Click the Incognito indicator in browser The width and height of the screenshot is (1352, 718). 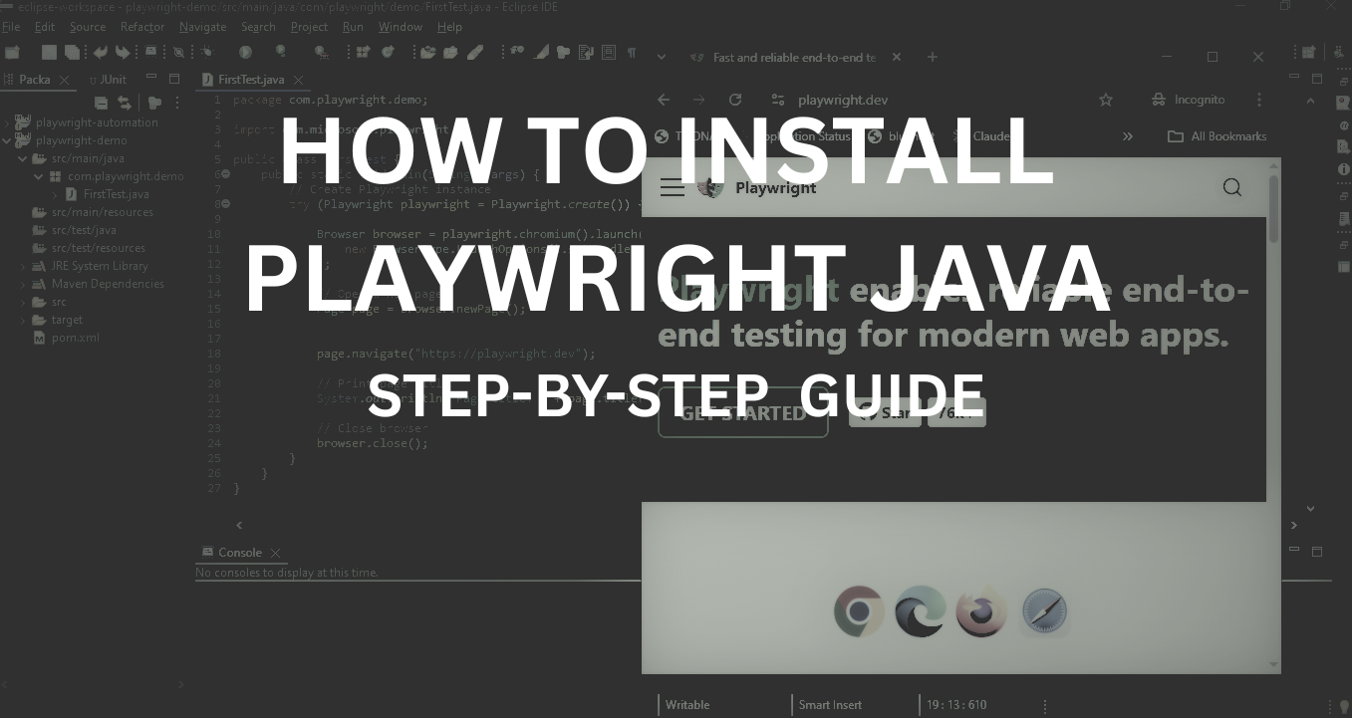pos(1188,100)
